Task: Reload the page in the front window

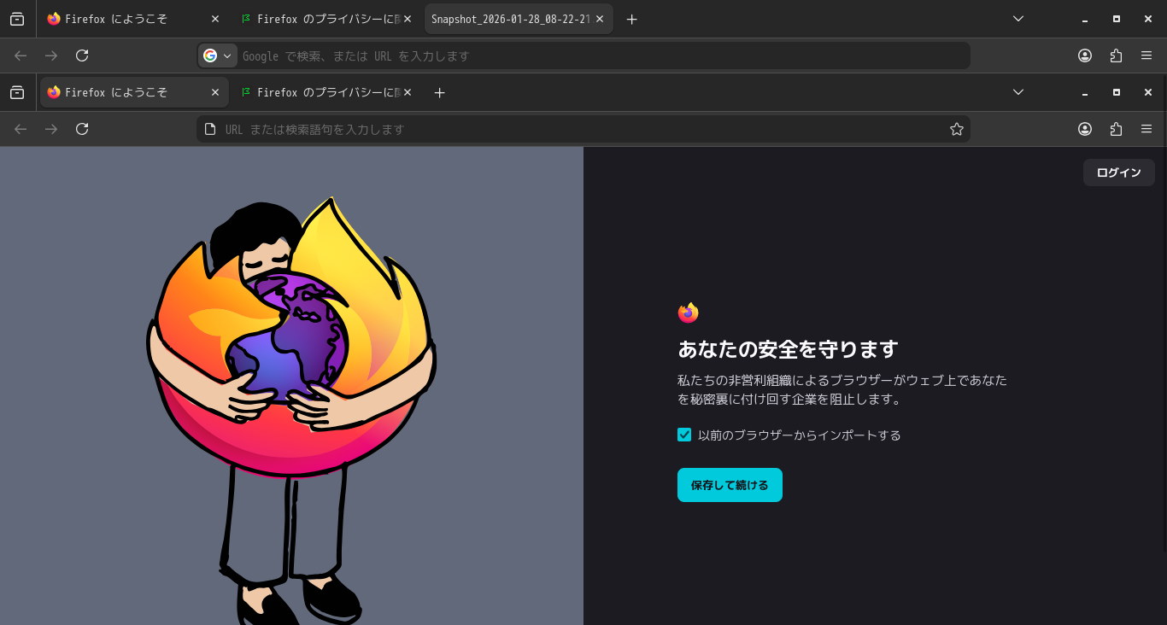Action: (x=82, y=129)
